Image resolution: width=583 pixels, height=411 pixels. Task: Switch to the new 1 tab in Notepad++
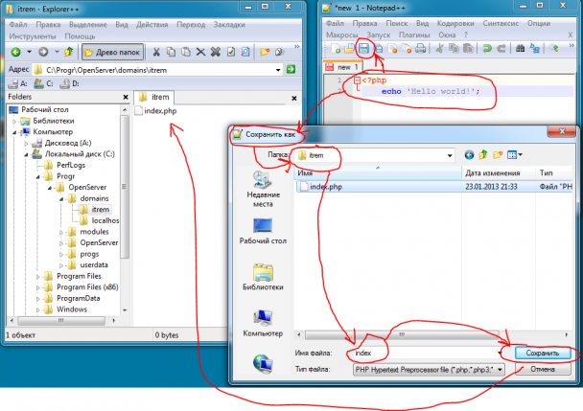pyautogui.click(x=342, y=67)
